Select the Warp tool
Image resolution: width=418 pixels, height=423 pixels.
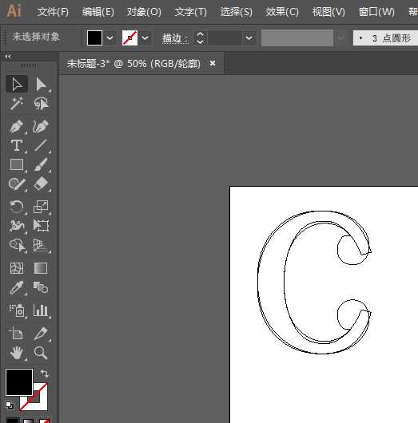point(17,226)
